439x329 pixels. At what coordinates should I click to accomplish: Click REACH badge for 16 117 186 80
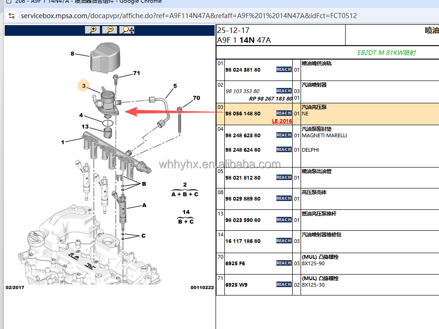pyautogui.click(x=284, y=241)
